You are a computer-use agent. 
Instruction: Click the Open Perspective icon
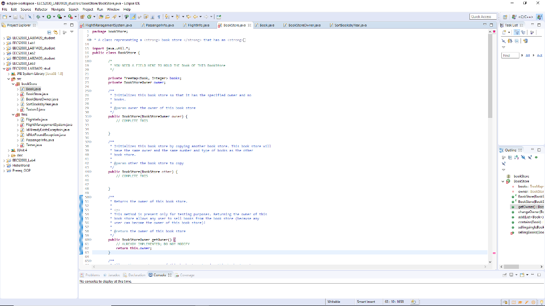pyautogui.click(x=505, y=16)
